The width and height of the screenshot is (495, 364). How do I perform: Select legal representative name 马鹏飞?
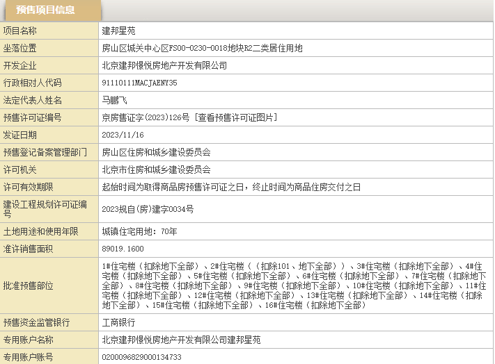click(115, 100)
